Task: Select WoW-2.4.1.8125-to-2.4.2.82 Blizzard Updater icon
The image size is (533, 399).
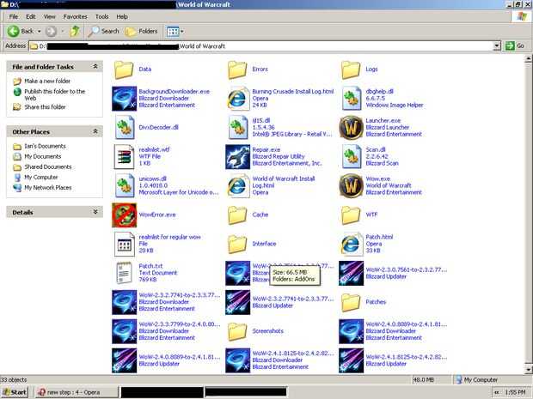Action: (351, 360)
